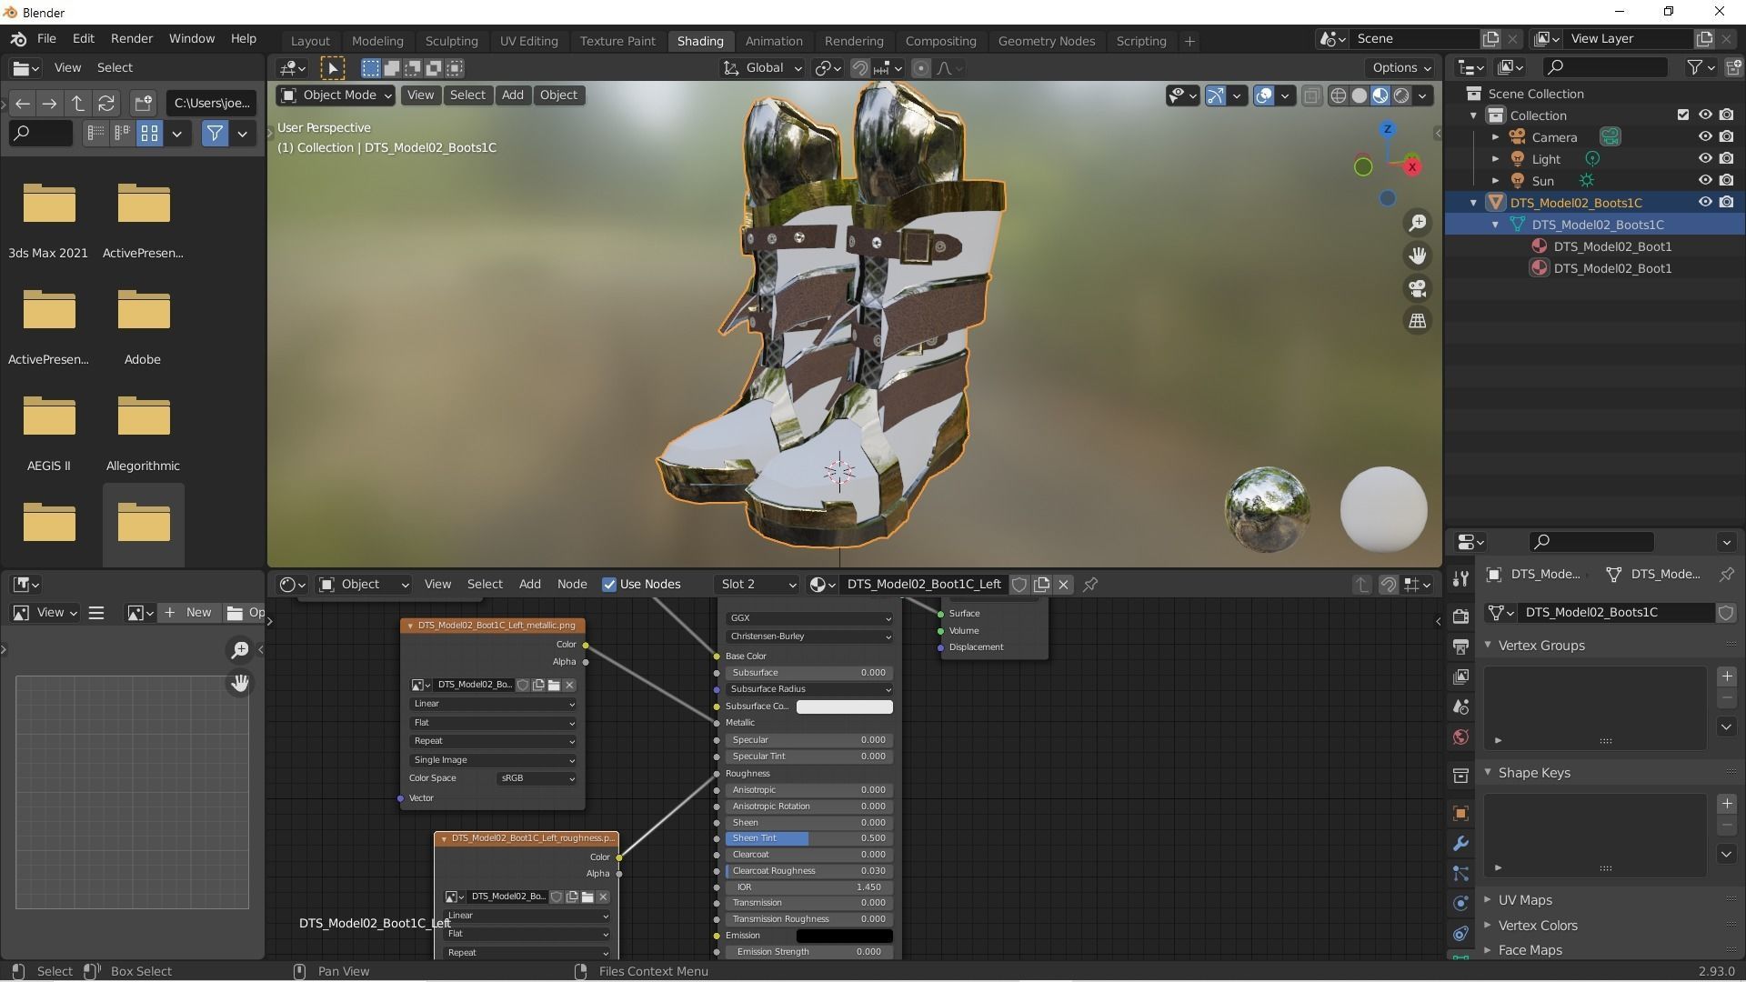Viewport: 1746px width, 982px height.
Task: Open the Adobe folder
Action: 143,326
